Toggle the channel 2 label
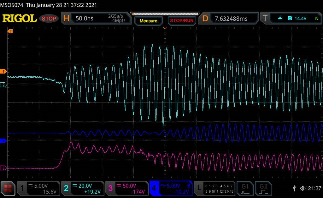Viewport: 323px width, 198px height. click(x=66, y=188)
